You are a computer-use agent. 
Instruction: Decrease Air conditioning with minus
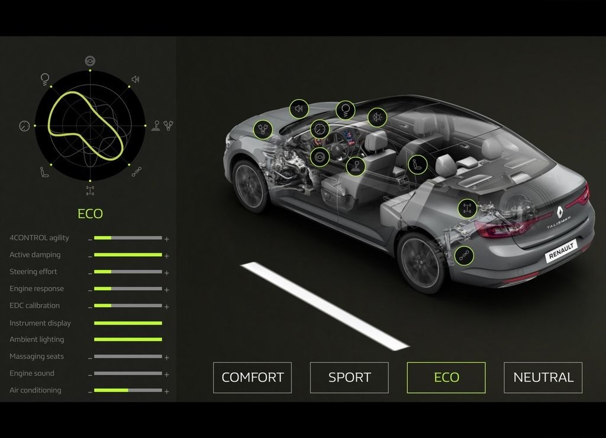click(x=90, y=392)
